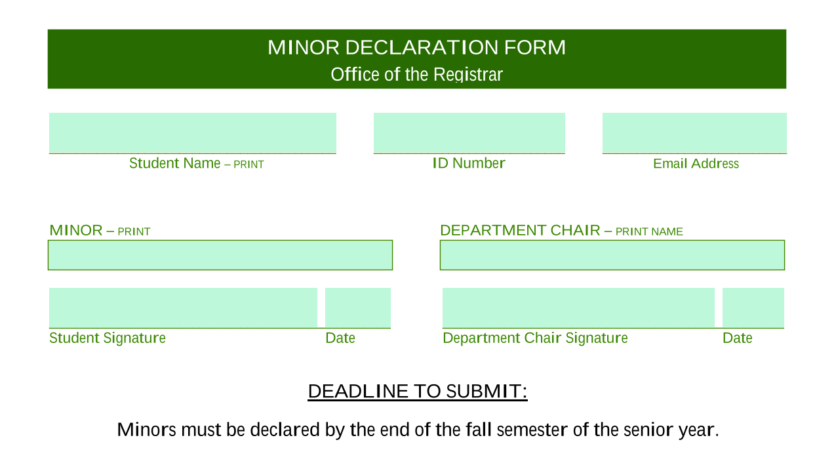The image size is (836, 463).
Task: Click the DEADLINE TO SUBMIT heading
Action: (418, 392)
